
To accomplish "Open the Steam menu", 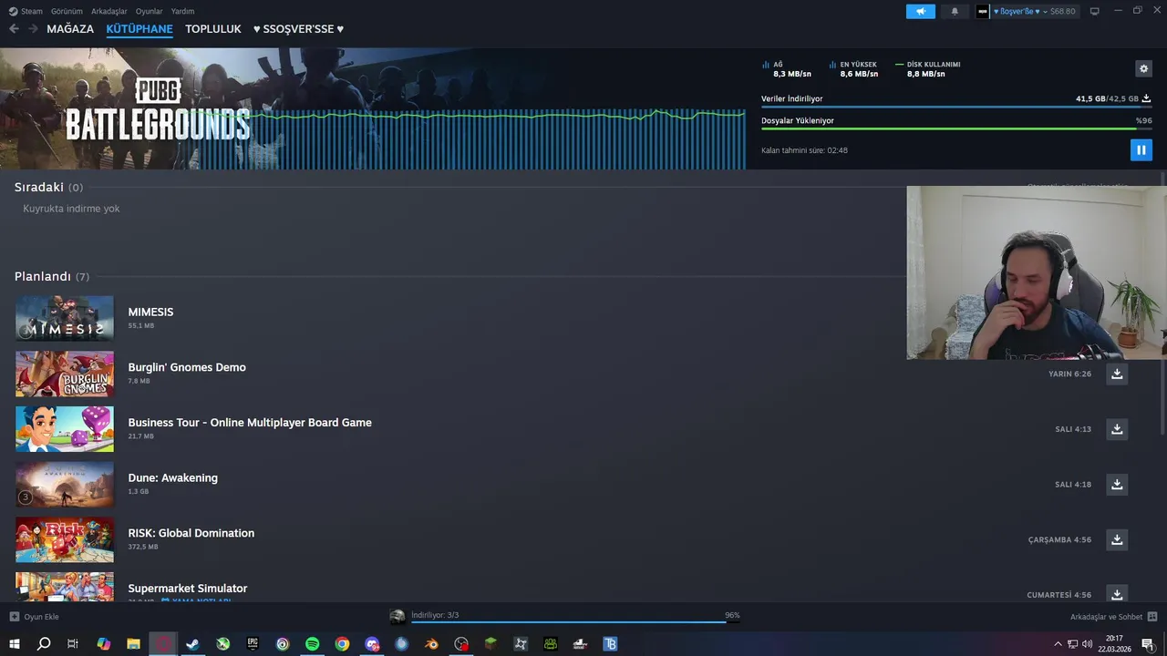I will point(26,11).
